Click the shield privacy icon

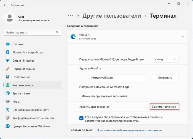8,118
